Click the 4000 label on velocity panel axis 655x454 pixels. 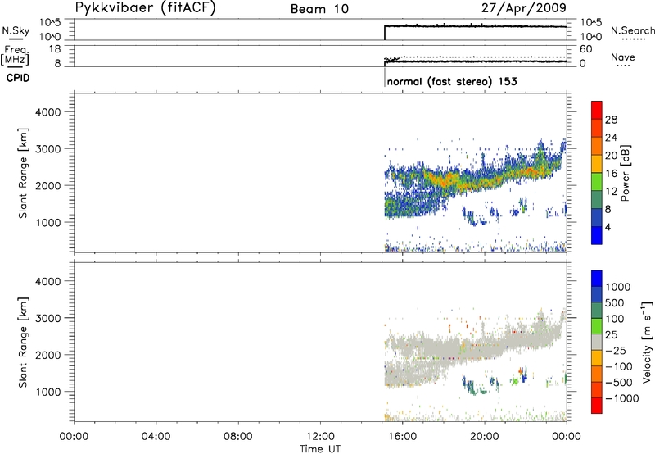[x=48, y=281]
